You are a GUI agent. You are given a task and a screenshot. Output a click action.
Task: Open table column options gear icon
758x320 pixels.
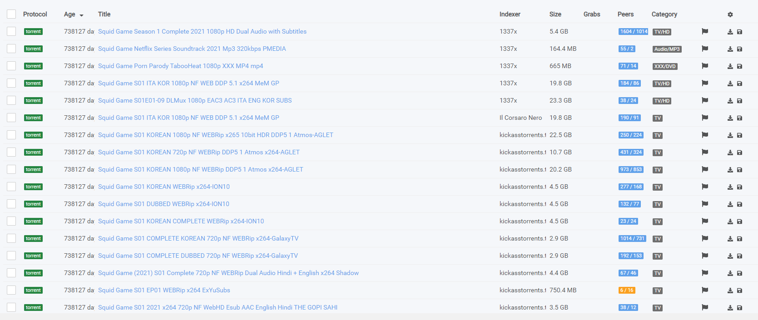point(730,15)
